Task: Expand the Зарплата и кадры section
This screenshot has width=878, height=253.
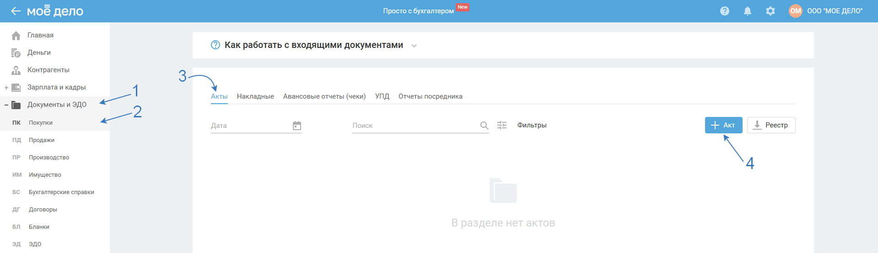Action: (6, 88)
